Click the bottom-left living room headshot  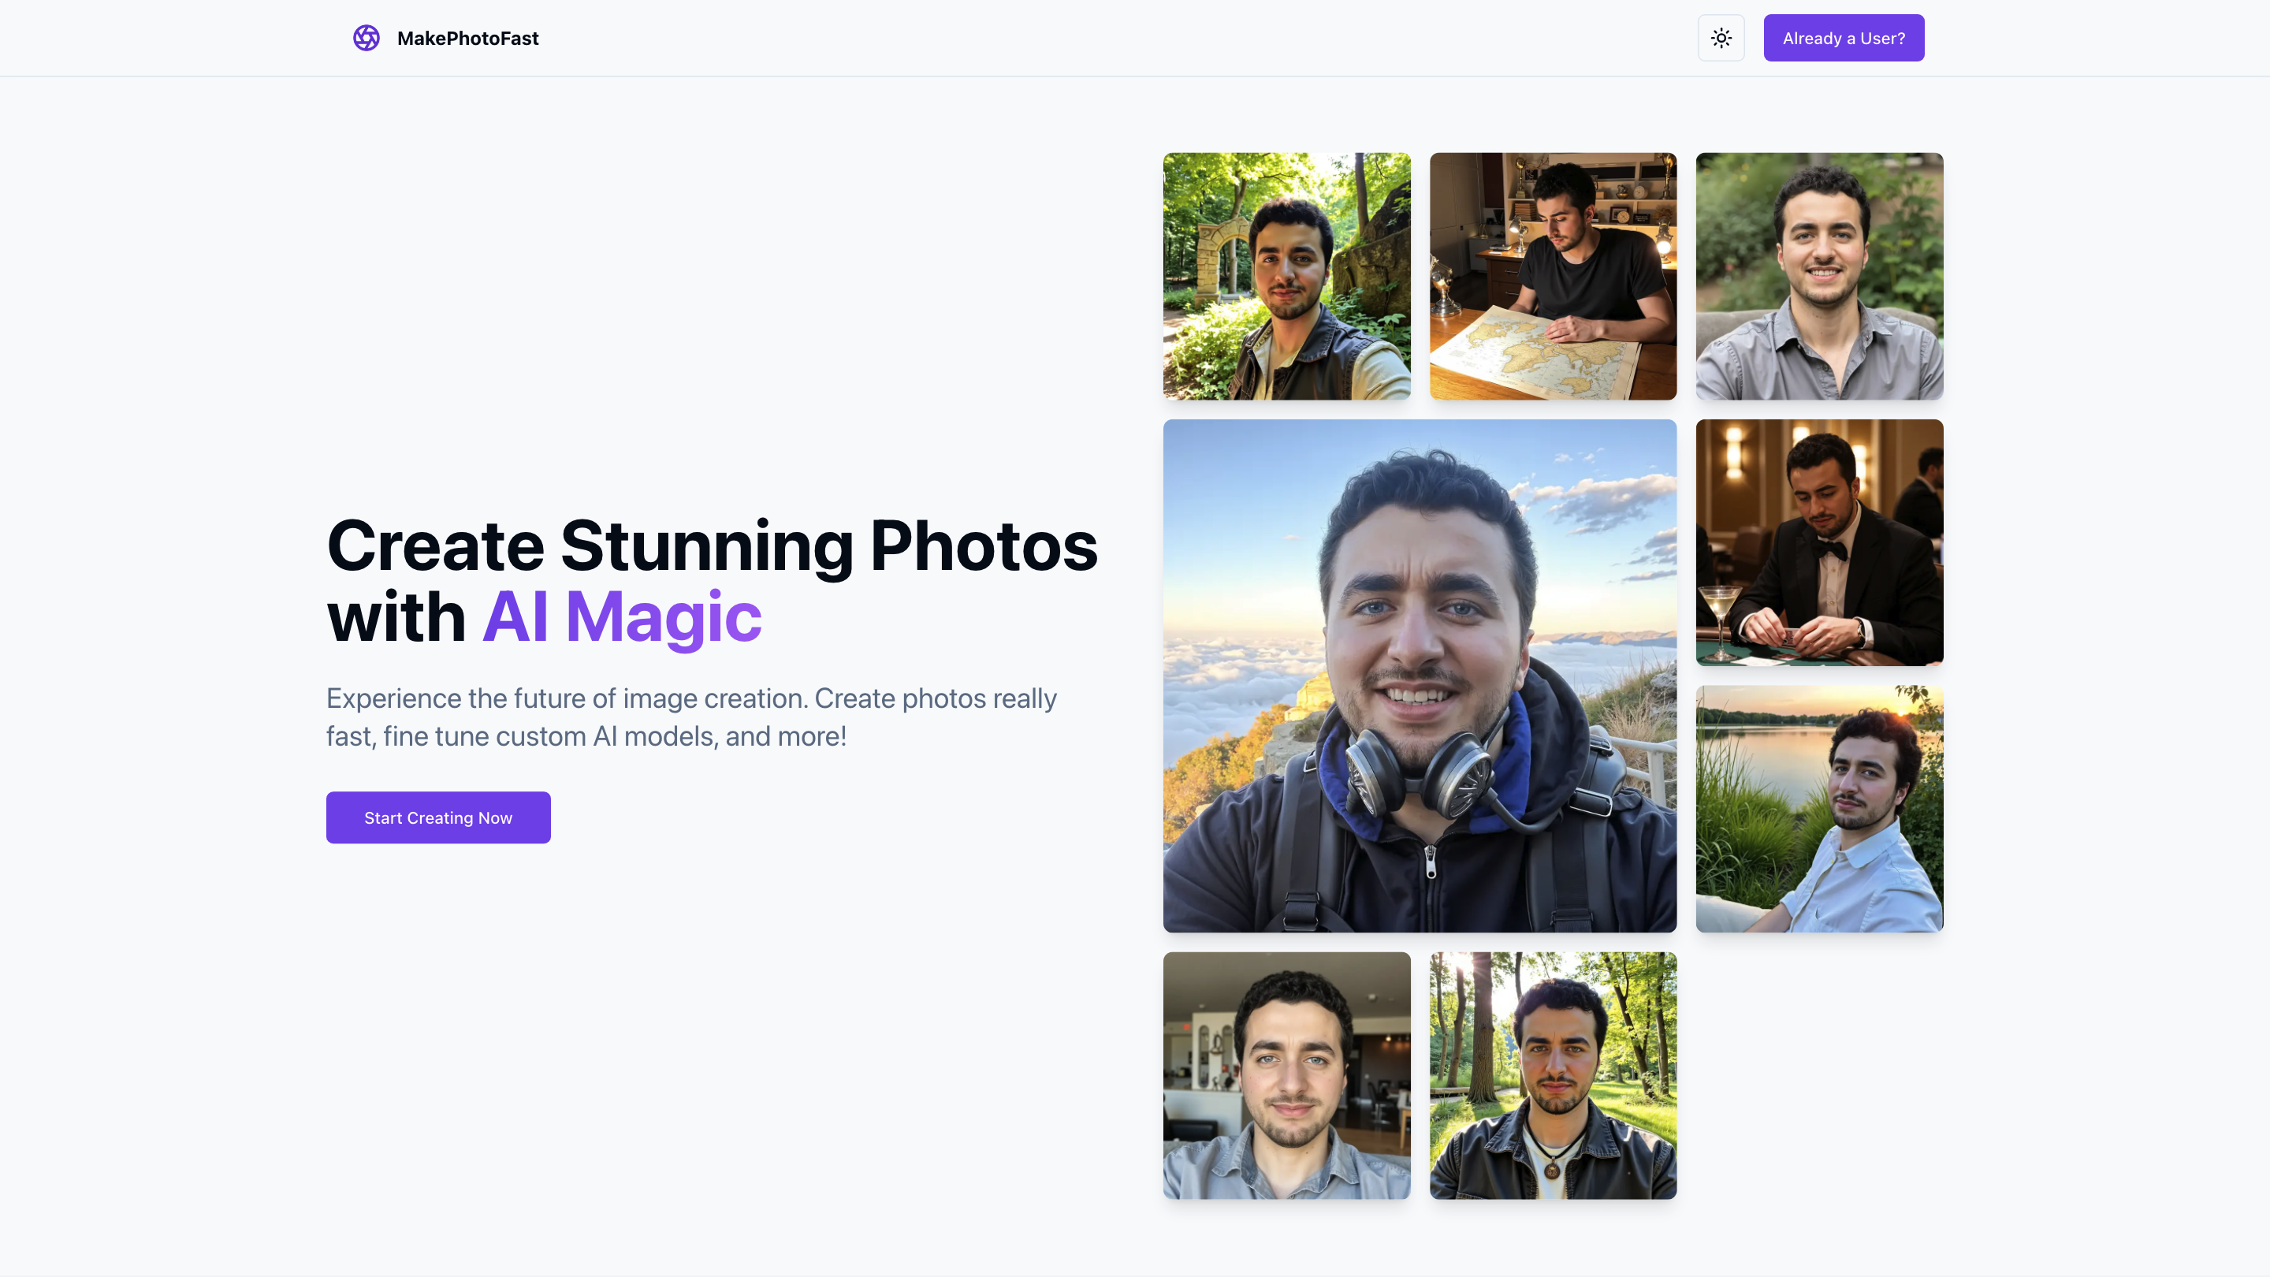point(1286,1075)
